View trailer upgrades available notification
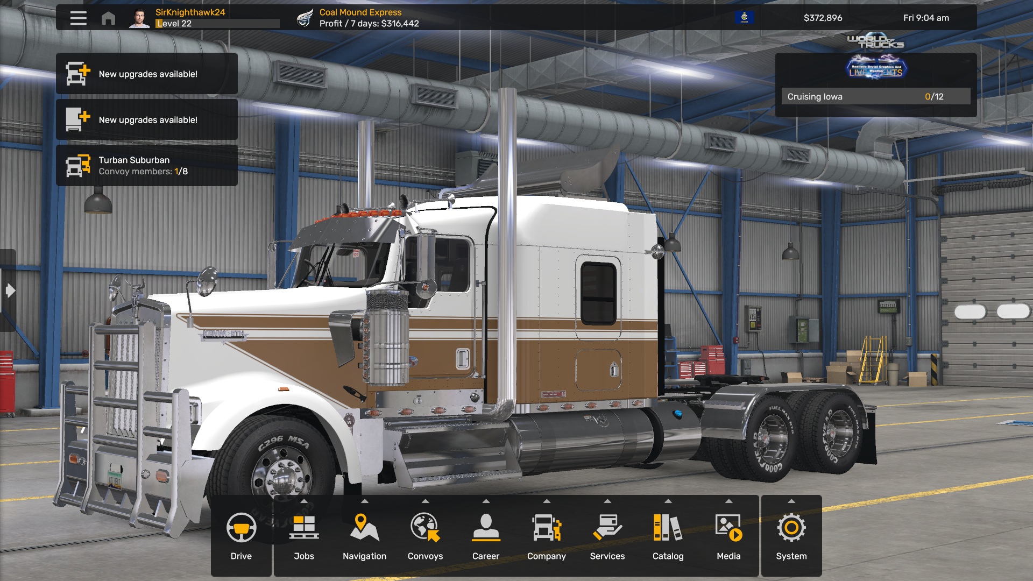 [147, 119]
